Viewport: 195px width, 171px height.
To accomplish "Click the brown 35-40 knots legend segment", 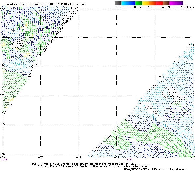I will [x=166, y=3].
